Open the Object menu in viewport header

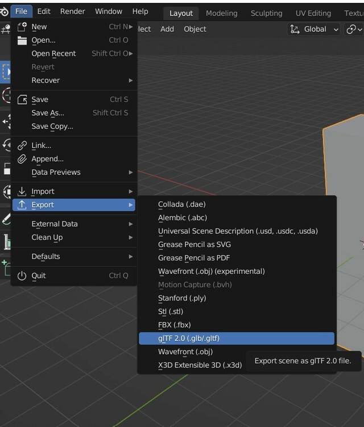(195, 29)
